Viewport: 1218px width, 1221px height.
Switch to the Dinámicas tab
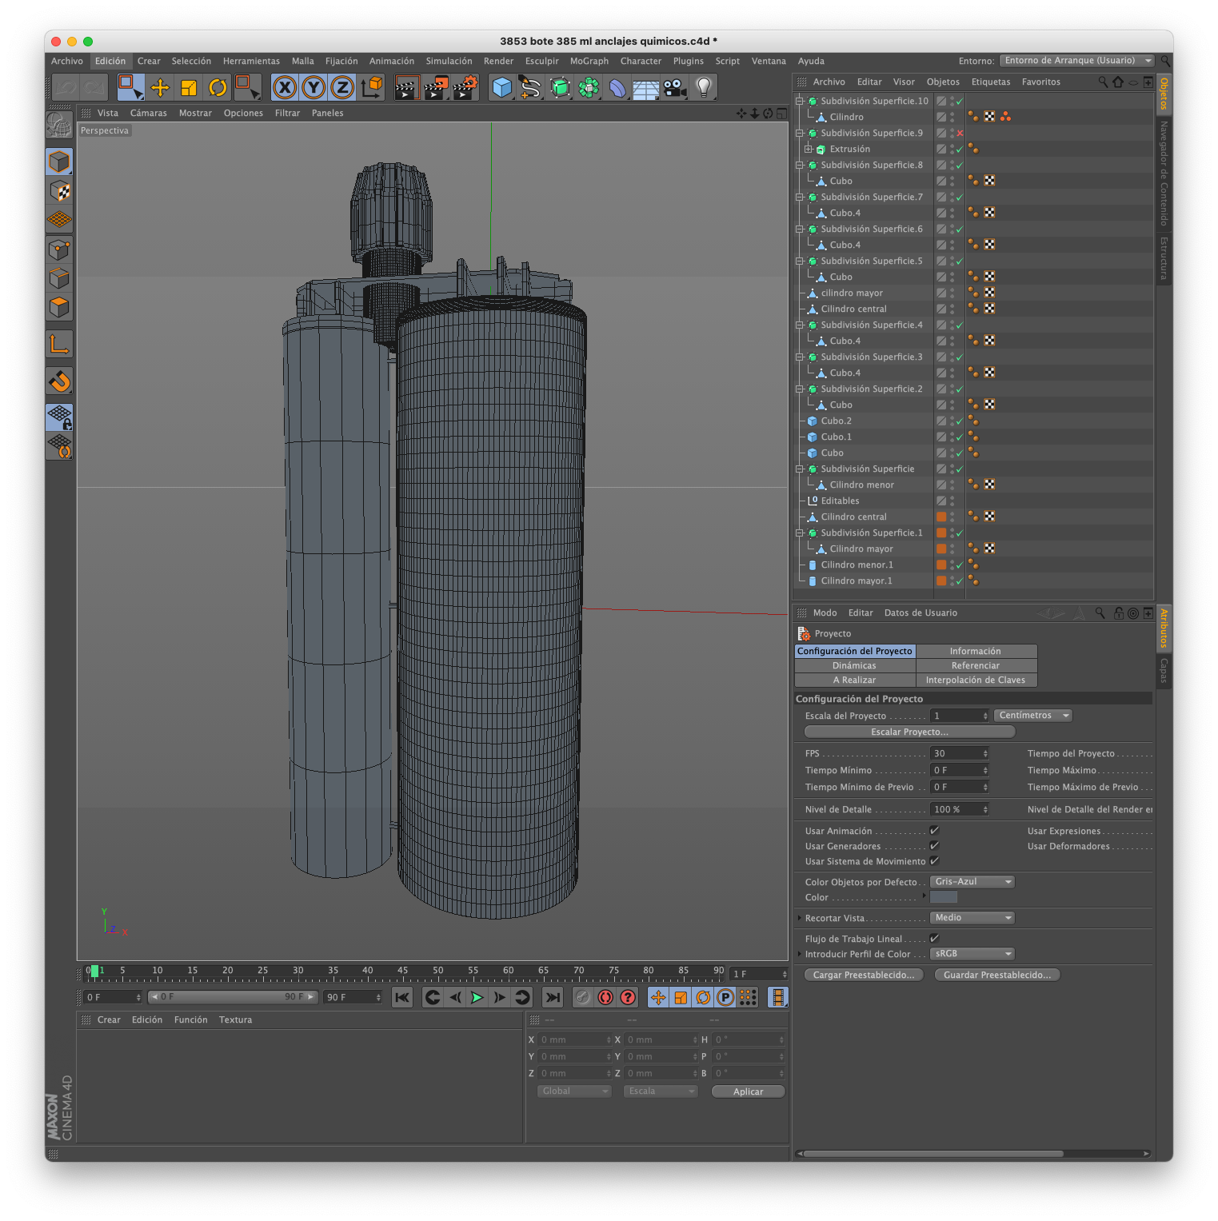854,666
